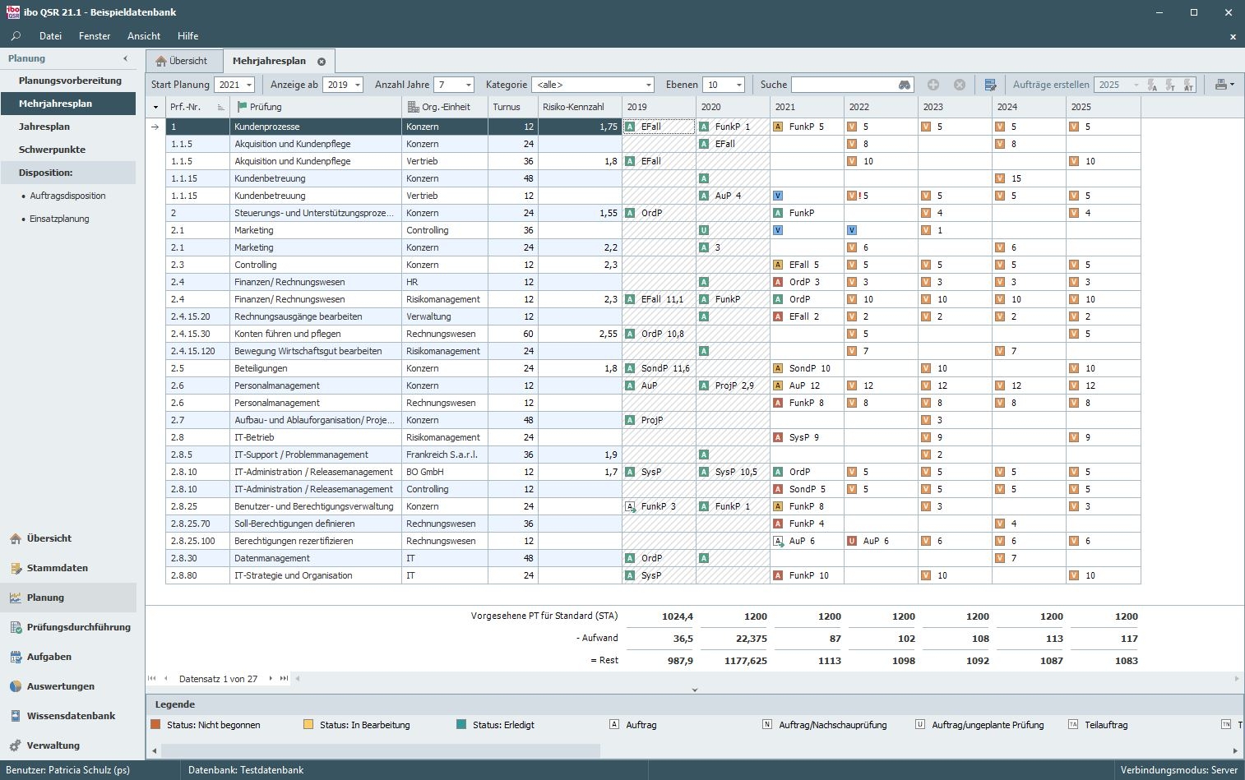The width and height of the screenshot is (1245, 780).
Task: Click the Verwaltung gear icon
Action: [16, 746]
